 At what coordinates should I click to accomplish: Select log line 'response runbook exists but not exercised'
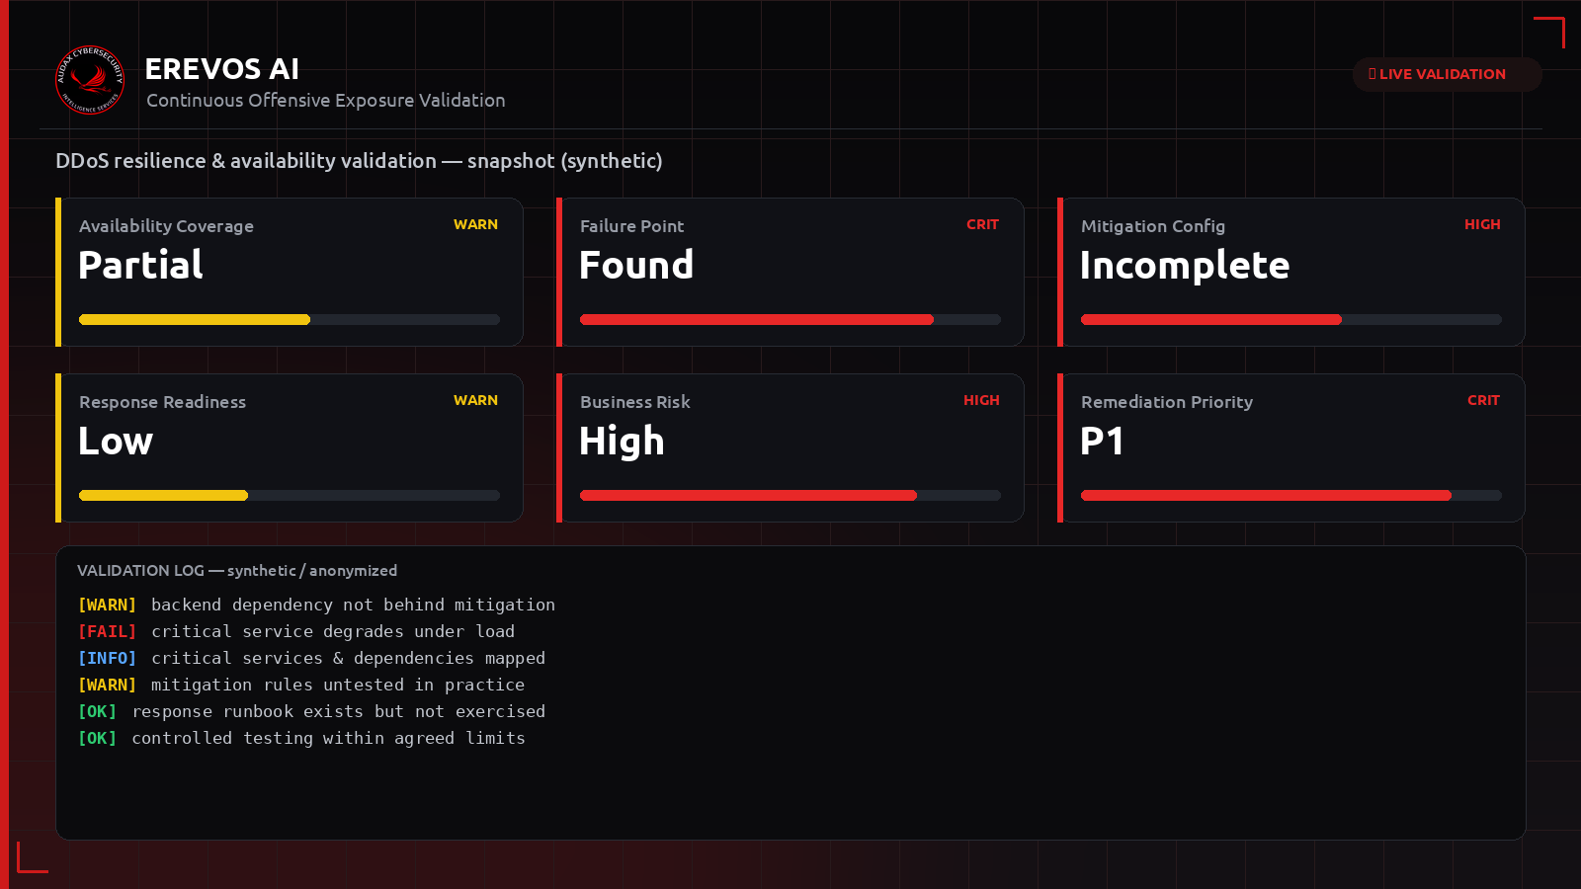311,711
